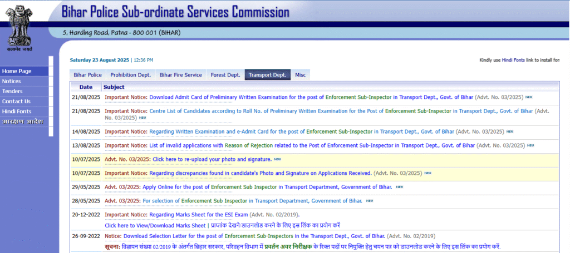This screenshot has width=570, height=253.
Task: Open the Forest Dept. tab
Action: 225,75
